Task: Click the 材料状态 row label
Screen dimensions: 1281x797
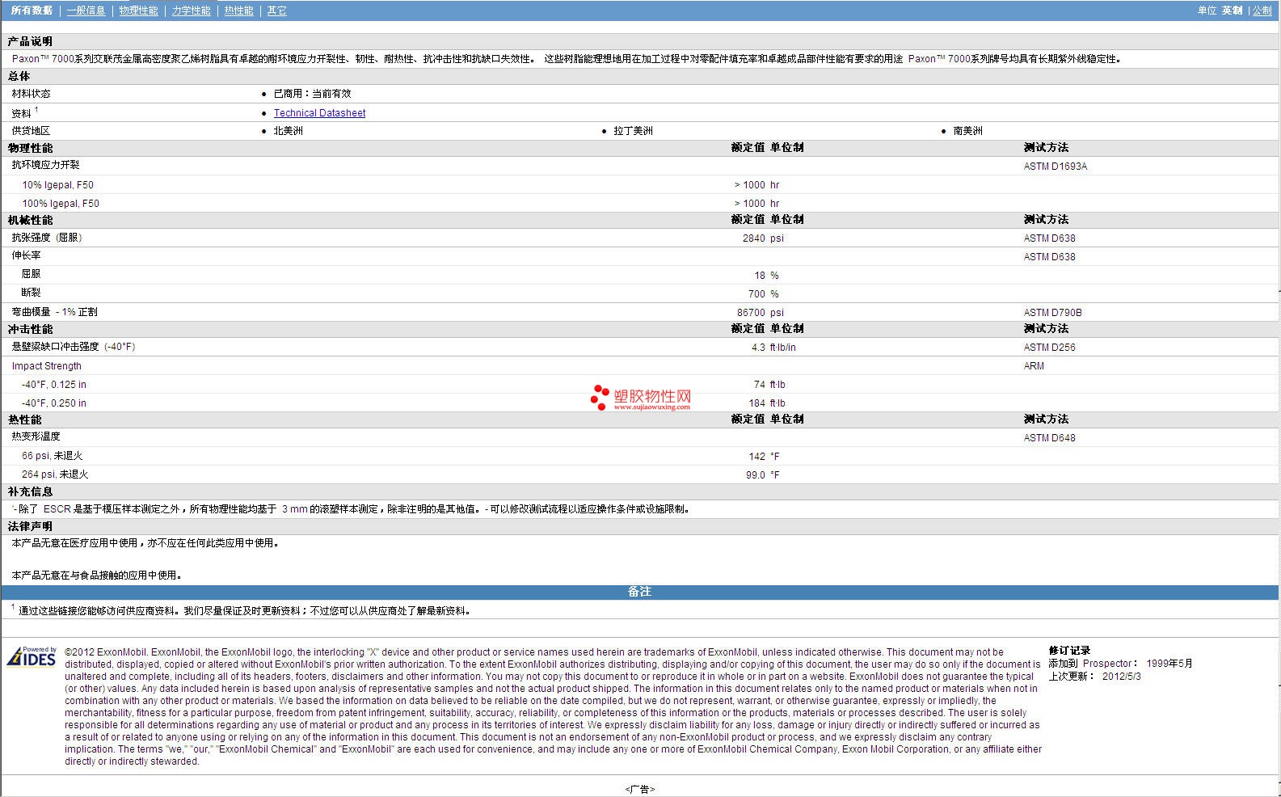Action: pos(31,94)
